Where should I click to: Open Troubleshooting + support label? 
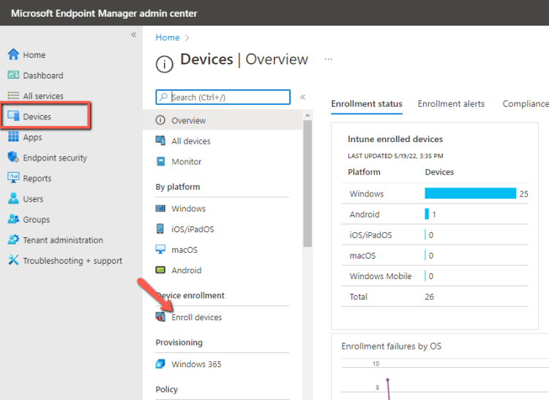pyautogui.click(x=72, y=261)
